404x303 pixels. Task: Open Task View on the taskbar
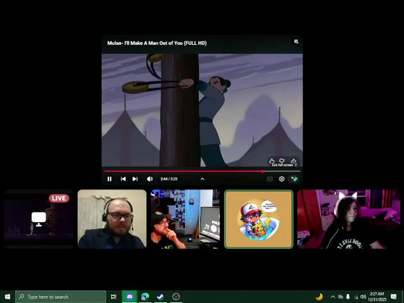point(114,297)
